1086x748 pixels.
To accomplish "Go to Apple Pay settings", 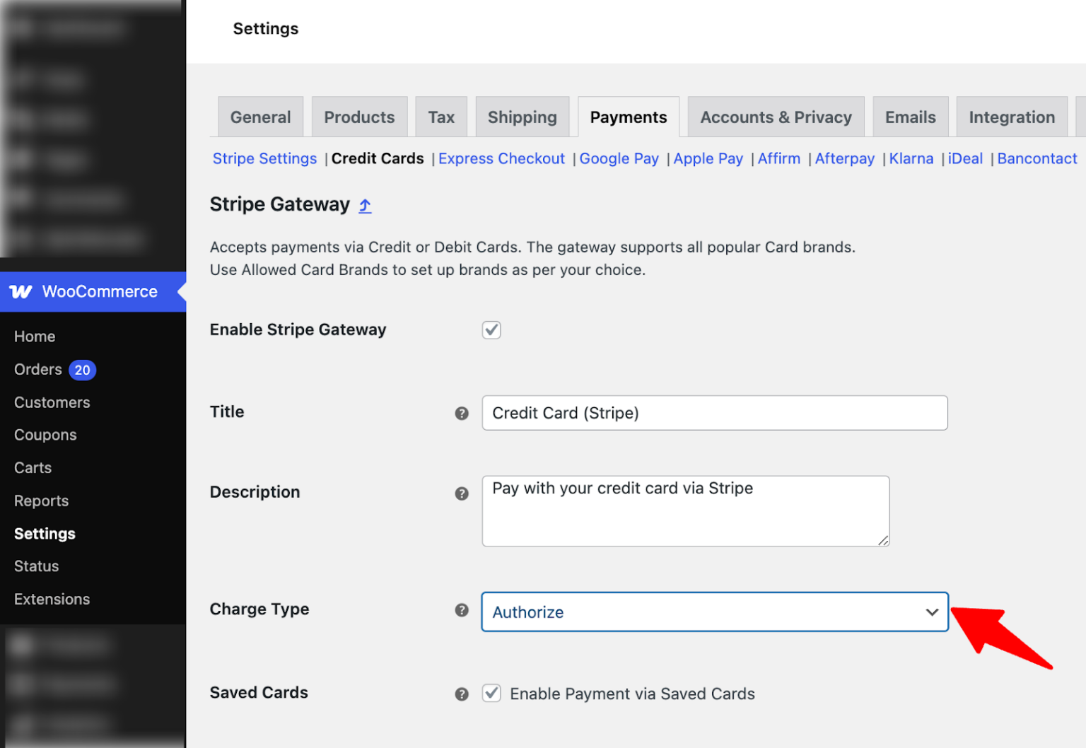I will click(708, 158).
